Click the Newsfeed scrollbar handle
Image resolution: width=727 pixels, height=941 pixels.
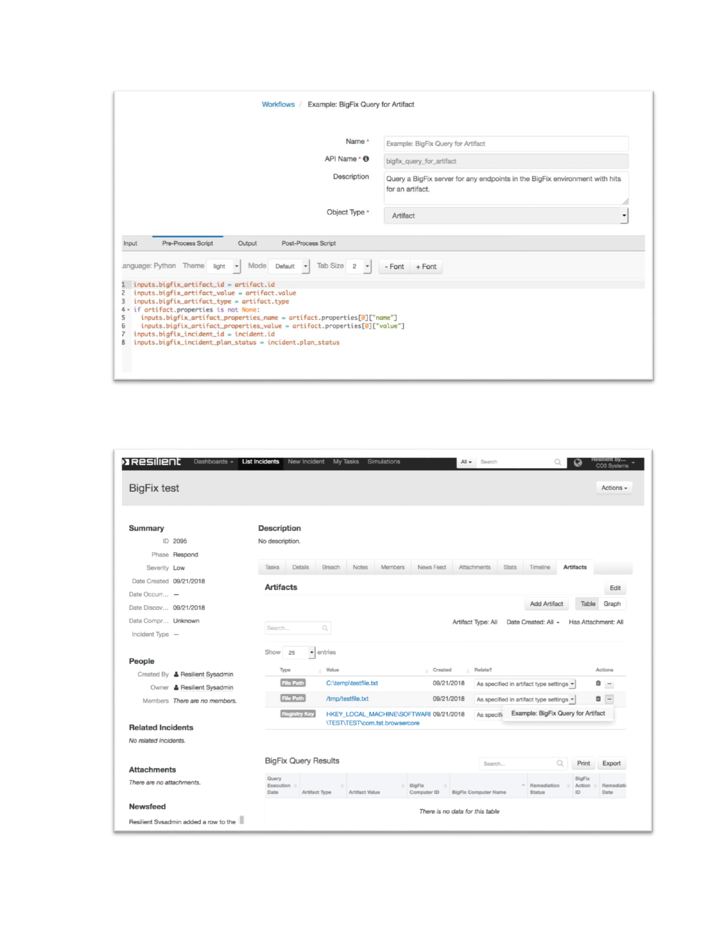click(x=242, y=820)
